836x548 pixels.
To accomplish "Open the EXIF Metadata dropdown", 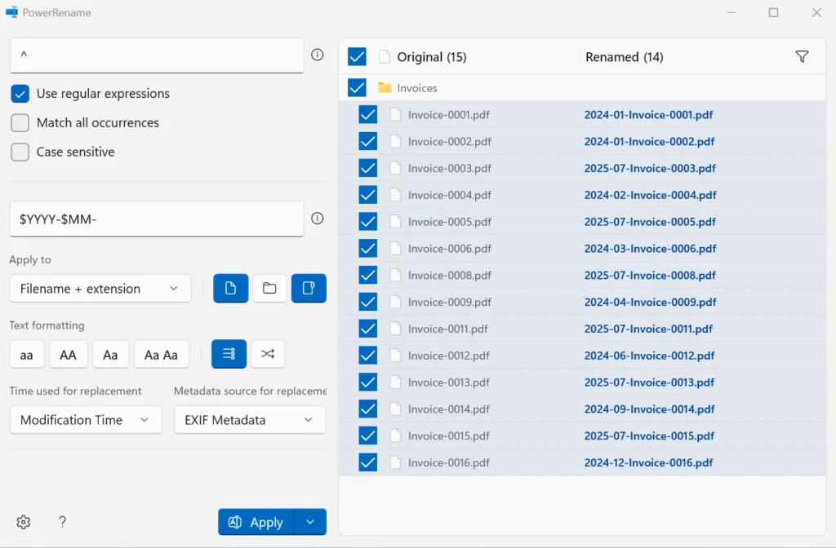I will pyautogui.click(x=250, y=420).
